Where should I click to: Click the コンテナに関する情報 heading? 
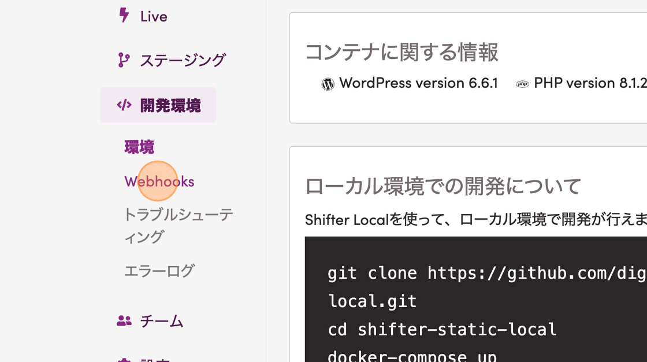coord(401,52)
